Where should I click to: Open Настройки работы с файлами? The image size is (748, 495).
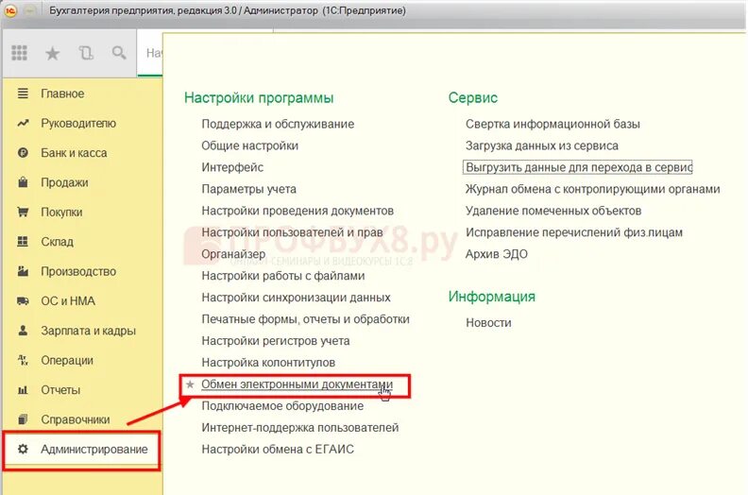coord(283,276)
